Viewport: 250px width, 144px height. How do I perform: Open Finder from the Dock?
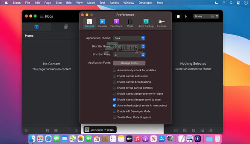coord(32,139)
